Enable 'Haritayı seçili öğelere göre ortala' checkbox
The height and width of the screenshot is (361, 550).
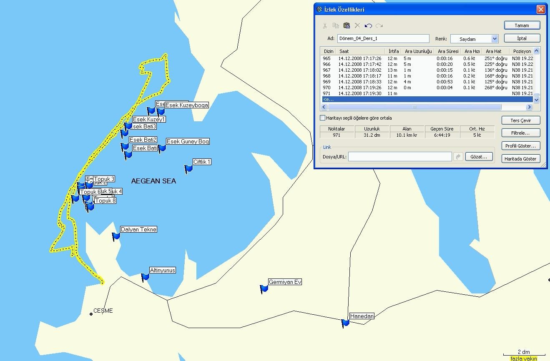(x=322, y=118)
